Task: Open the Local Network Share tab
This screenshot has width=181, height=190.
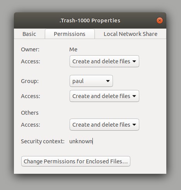Action: [130, 34]
